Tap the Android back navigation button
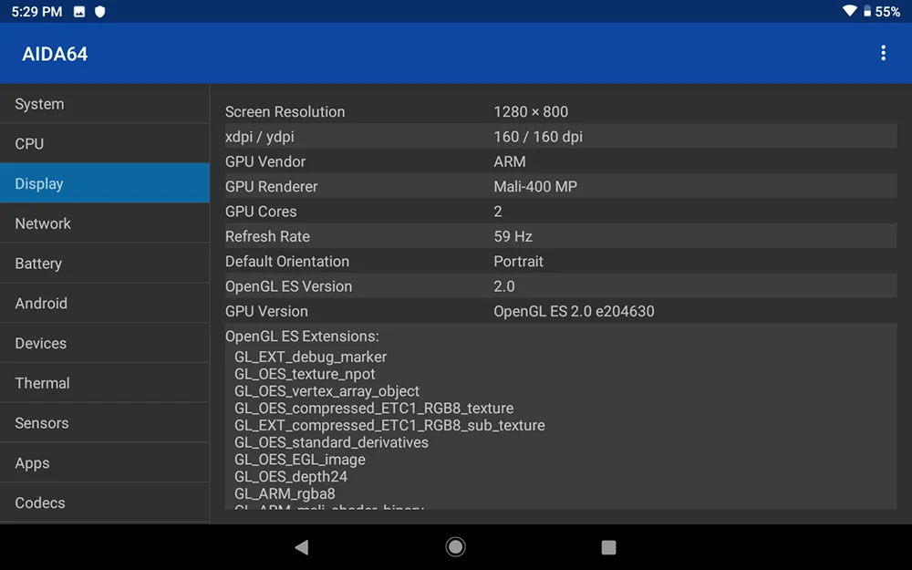The width and height of the screenshot is (912, 570). click(302, 546)
